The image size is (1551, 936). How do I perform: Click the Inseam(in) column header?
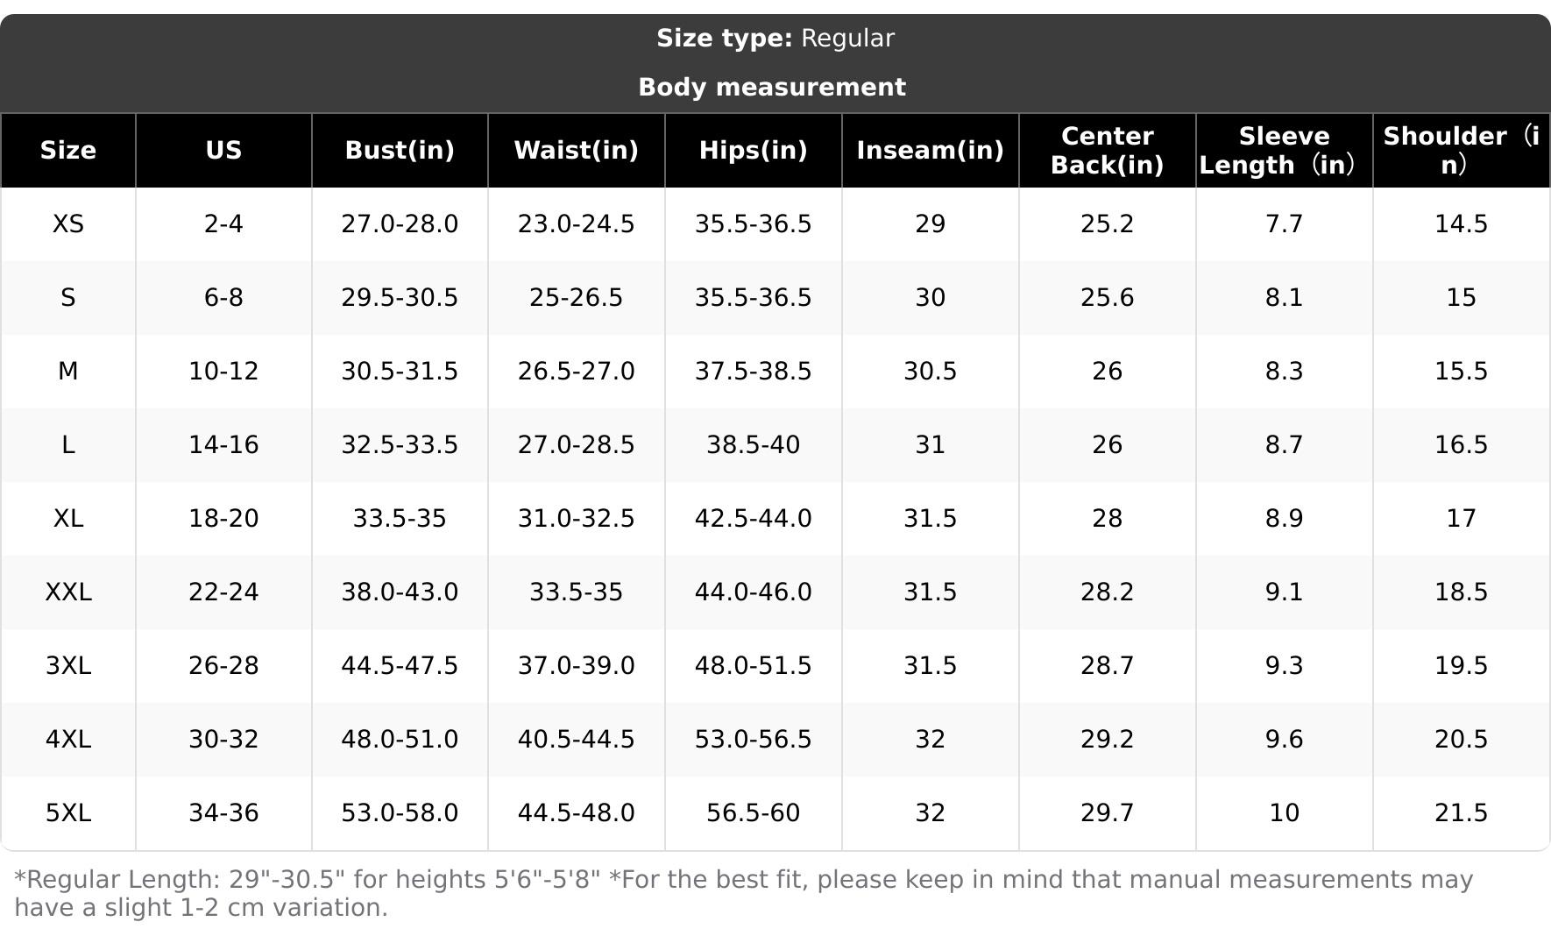(930, 150)
